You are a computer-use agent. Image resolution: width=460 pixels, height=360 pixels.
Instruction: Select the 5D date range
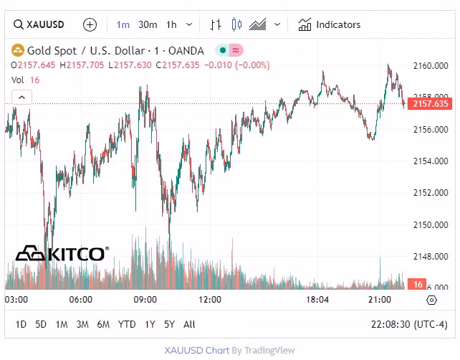pos(41,324)
